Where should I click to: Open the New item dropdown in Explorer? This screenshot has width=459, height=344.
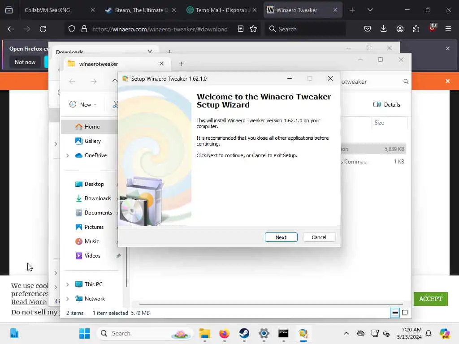tap(83, 104)
